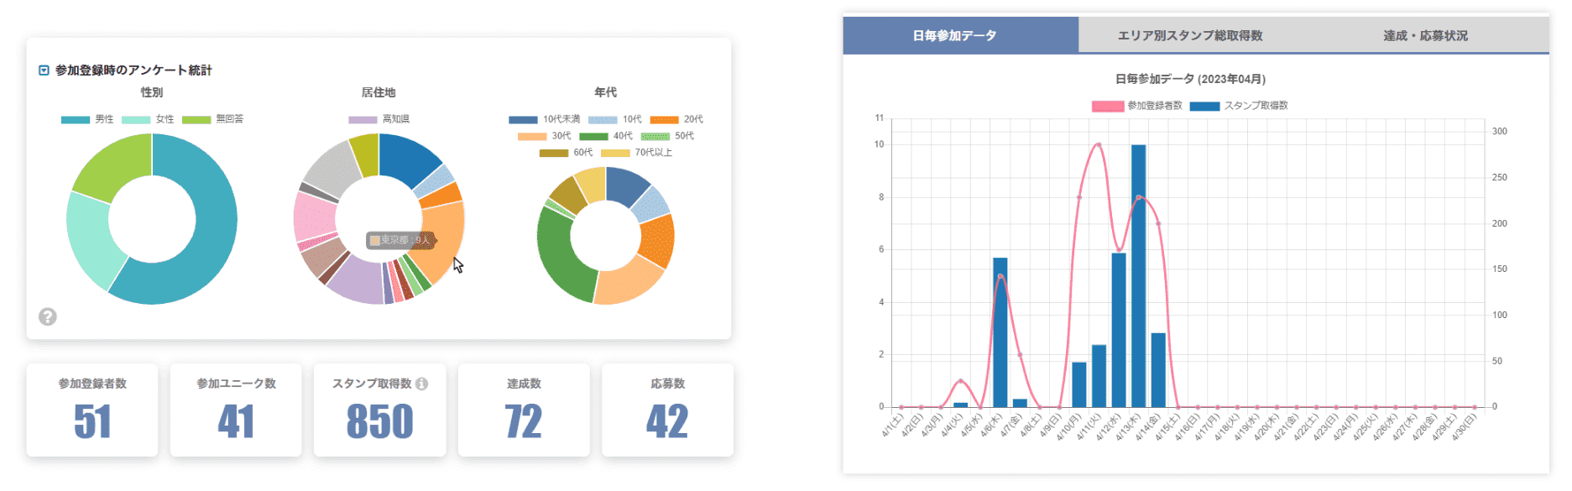
Task: Click the 20代 legend swatch
Action: coord(664,119)
